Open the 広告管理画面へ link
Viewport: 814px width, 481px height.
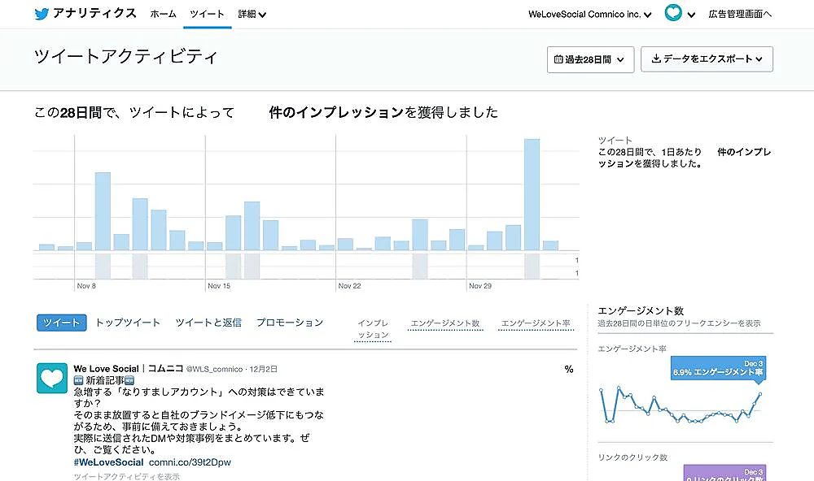tap(740, 14)
